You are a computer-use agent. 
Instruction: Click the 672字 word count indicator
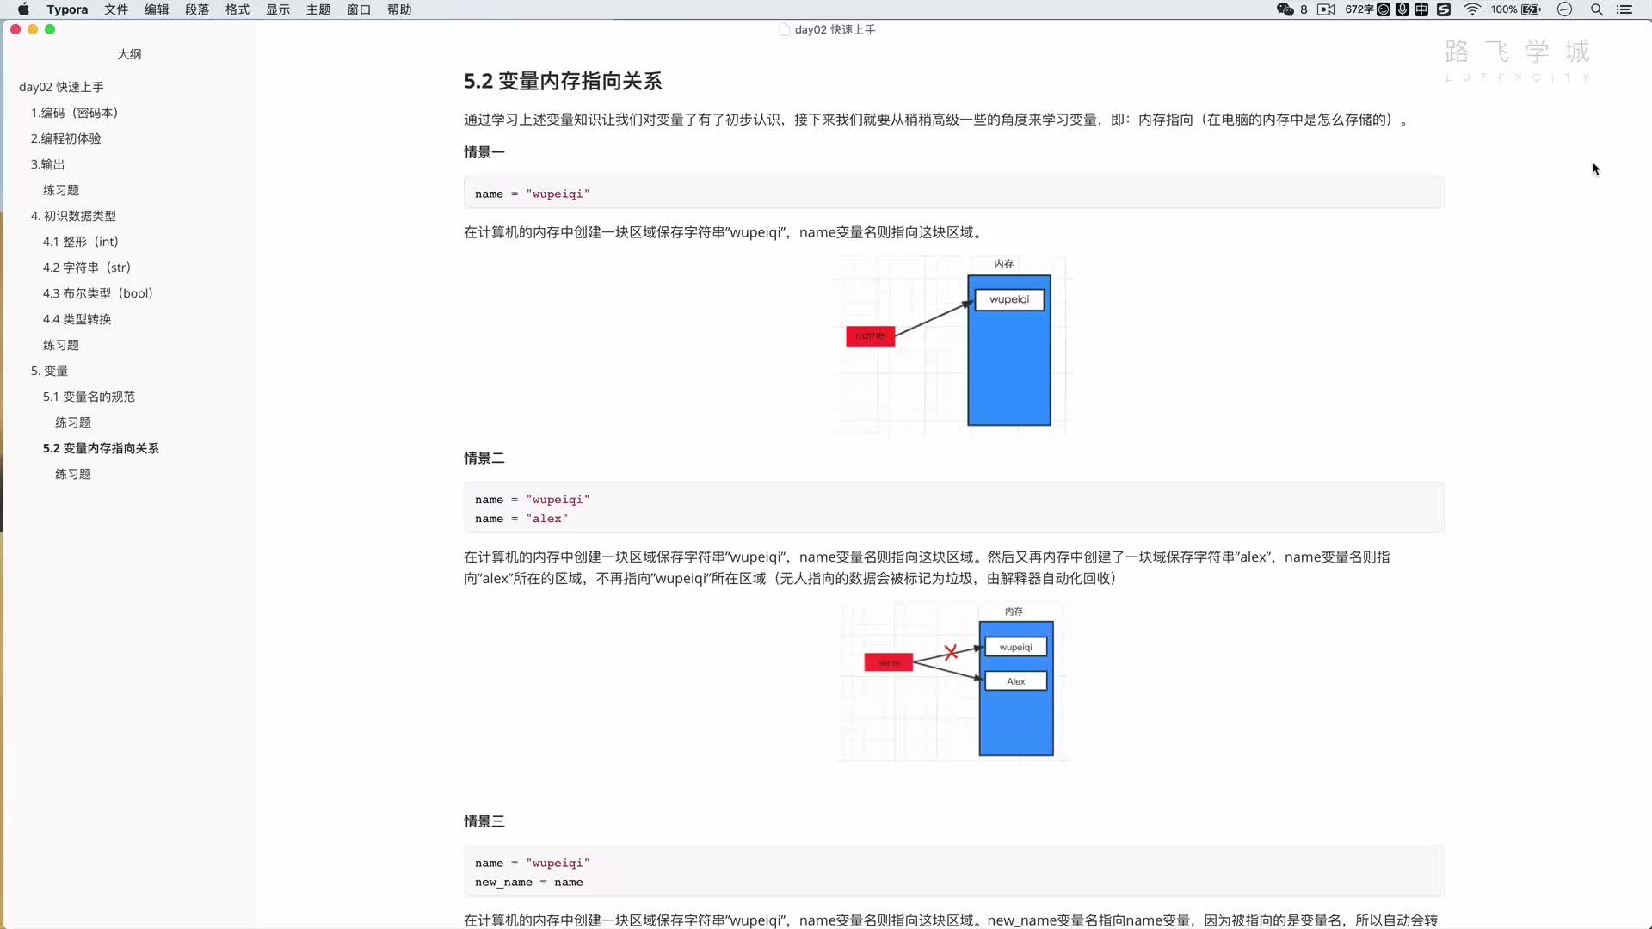1359,9
